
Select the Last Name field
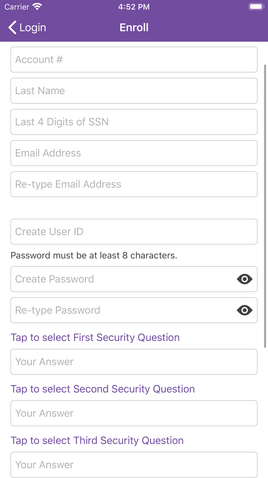134,91
